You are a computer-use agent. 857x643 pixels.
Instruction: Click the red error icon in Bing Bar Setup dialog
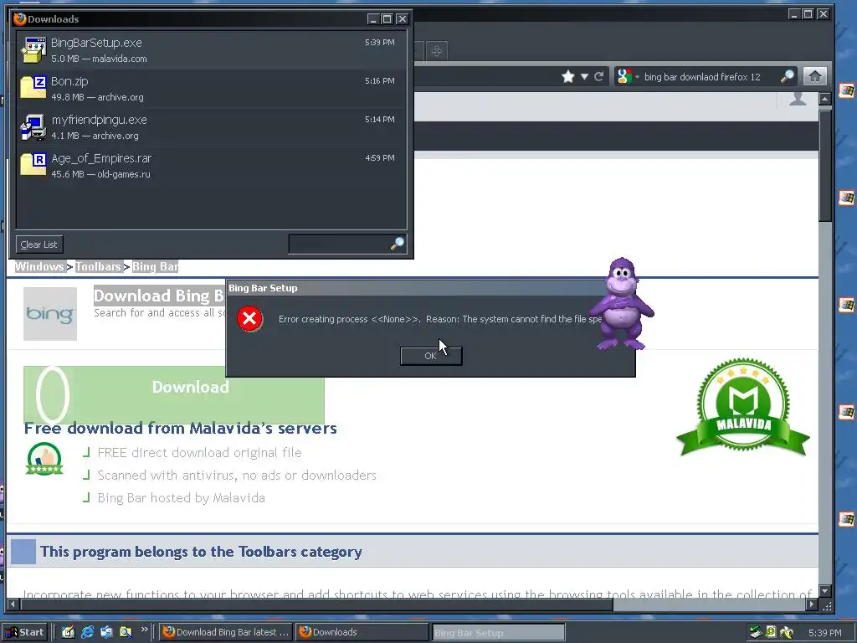(x=249, y=319)
